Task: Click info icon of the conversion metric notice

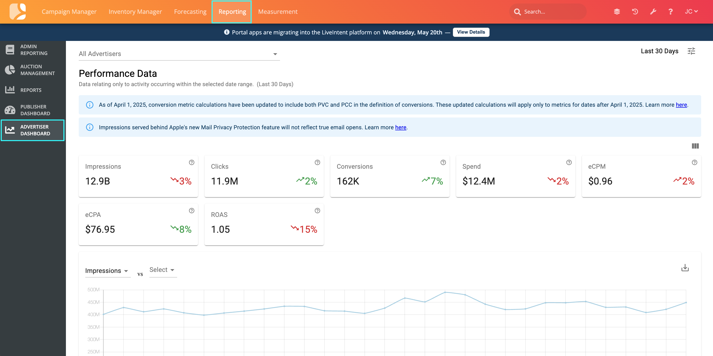Action: (x=90, y=105)
